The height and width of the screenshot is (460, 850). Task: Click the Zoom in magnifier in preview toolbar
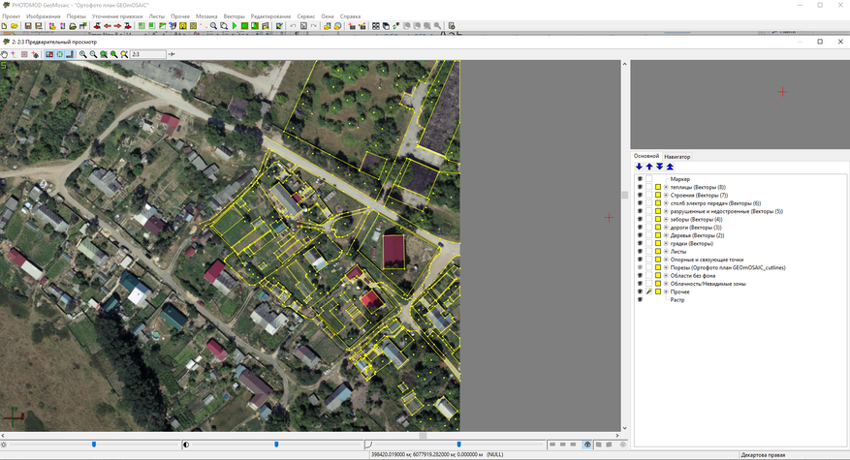(83, 54)
